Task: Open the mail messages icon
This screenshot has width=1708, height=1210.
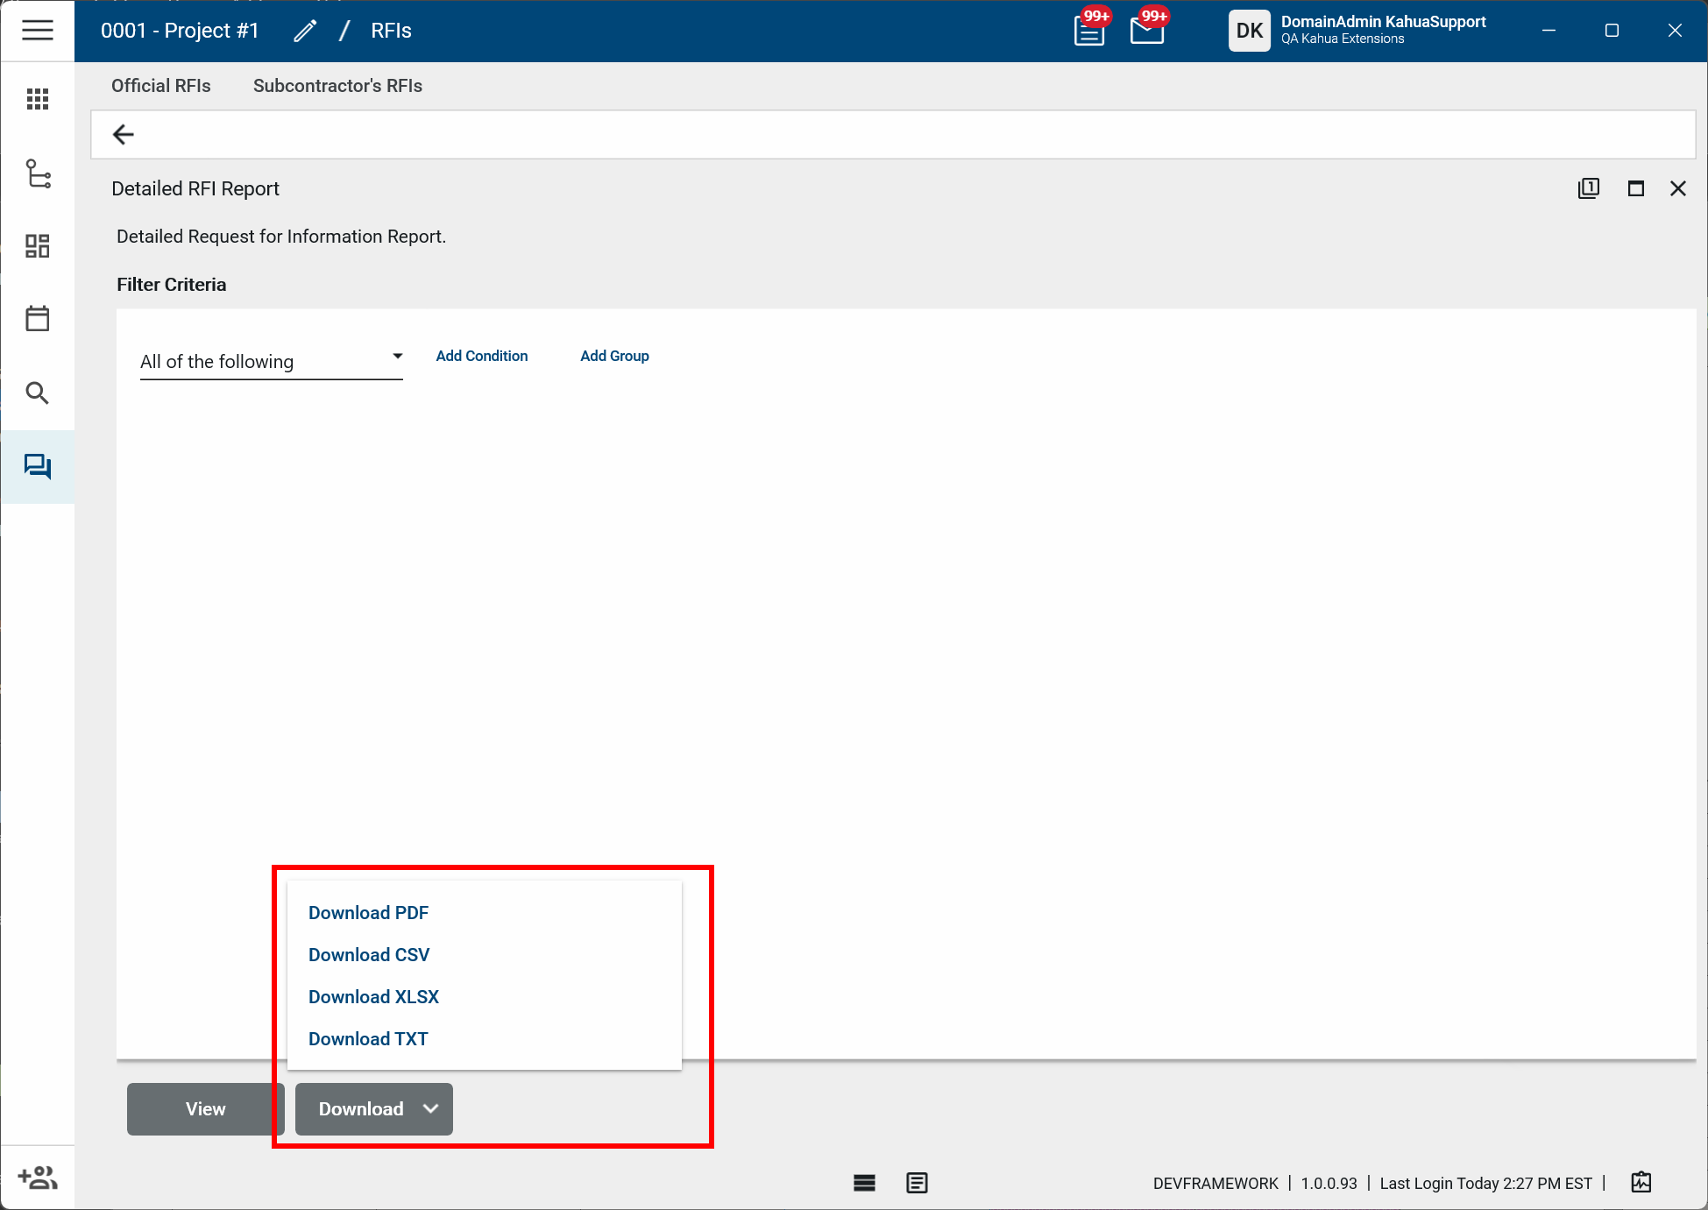Action: [x=1146, y=32]
